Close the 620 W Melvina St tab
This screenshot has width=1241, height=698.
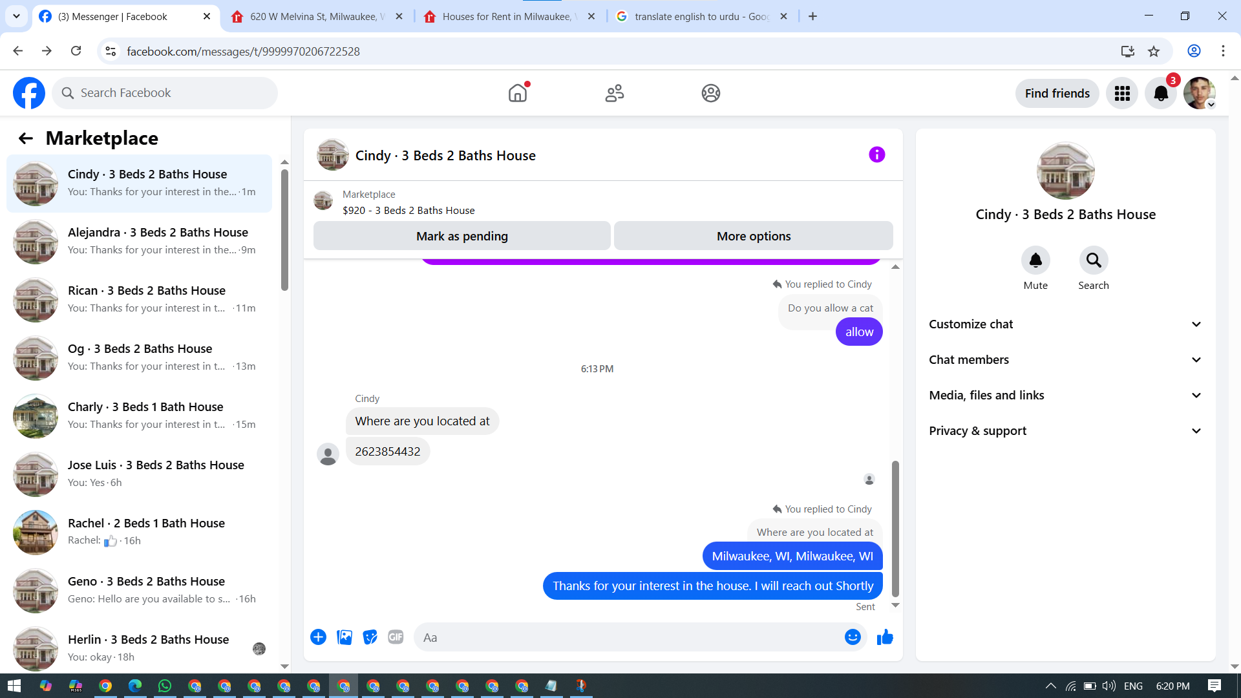[399, 16]
